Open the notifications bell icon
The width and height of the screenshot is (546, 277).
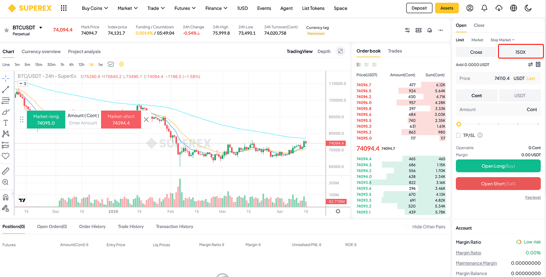[484, 8]
